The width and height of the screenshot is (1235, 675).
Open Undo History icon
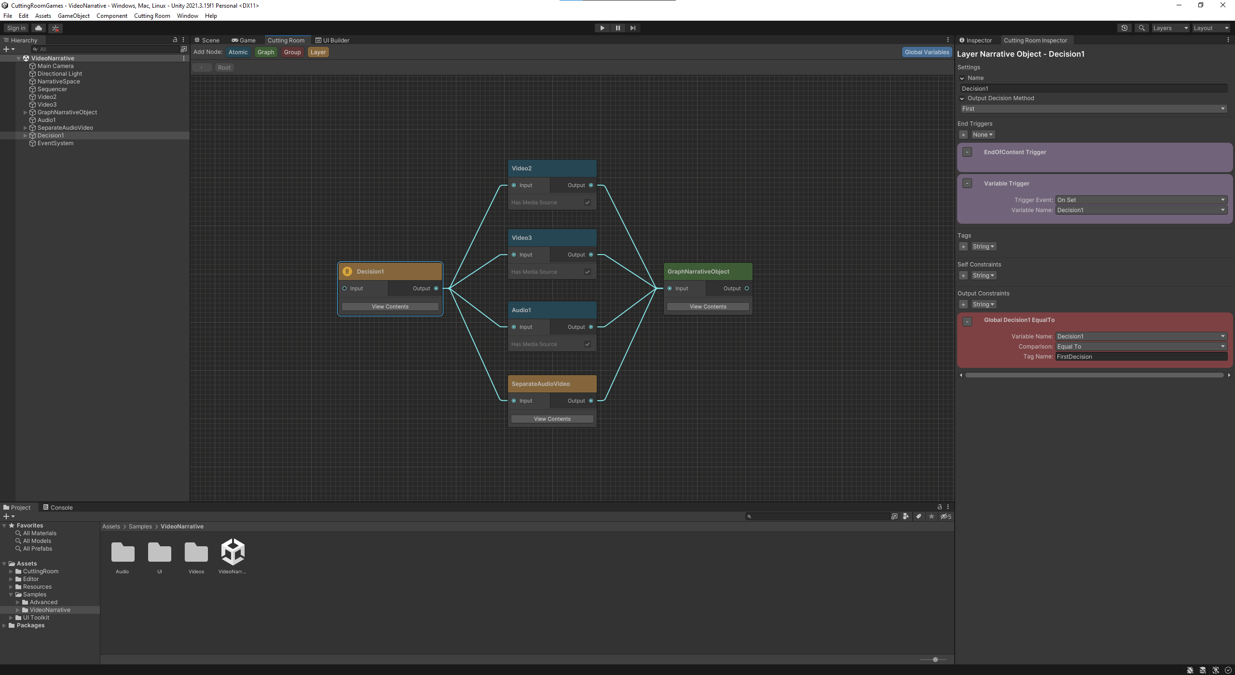click(x=1124, y=28)
